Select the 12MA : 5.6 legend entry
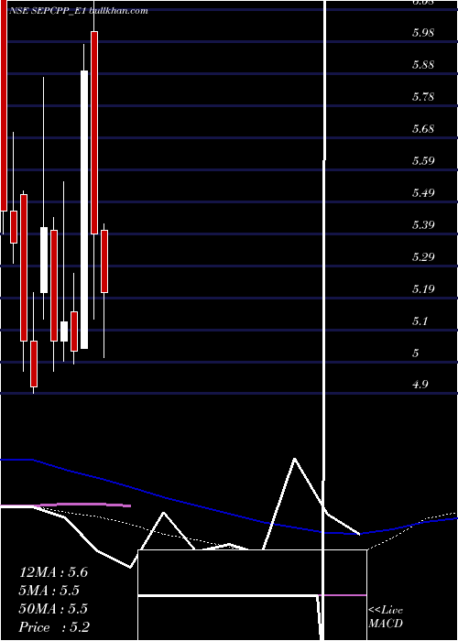 click(x=53, y=572)
